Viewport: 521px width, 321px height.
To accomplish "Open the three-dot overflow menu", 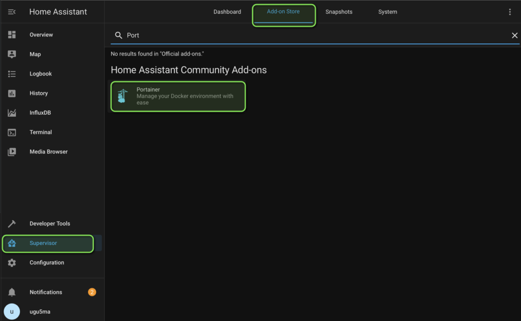I will pyautogui.click(x=510, y=12).
